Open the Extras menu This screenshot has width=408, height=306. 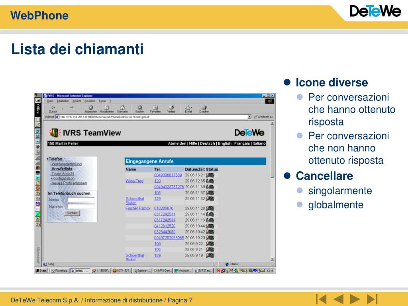click(102, 101)
